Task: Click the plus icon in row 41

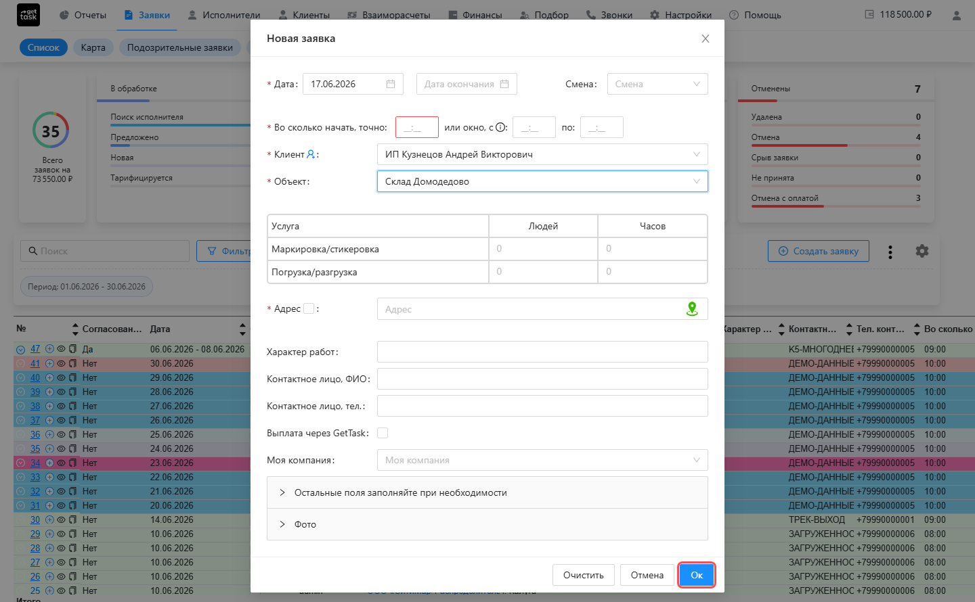Action: (x=49, y=363)
